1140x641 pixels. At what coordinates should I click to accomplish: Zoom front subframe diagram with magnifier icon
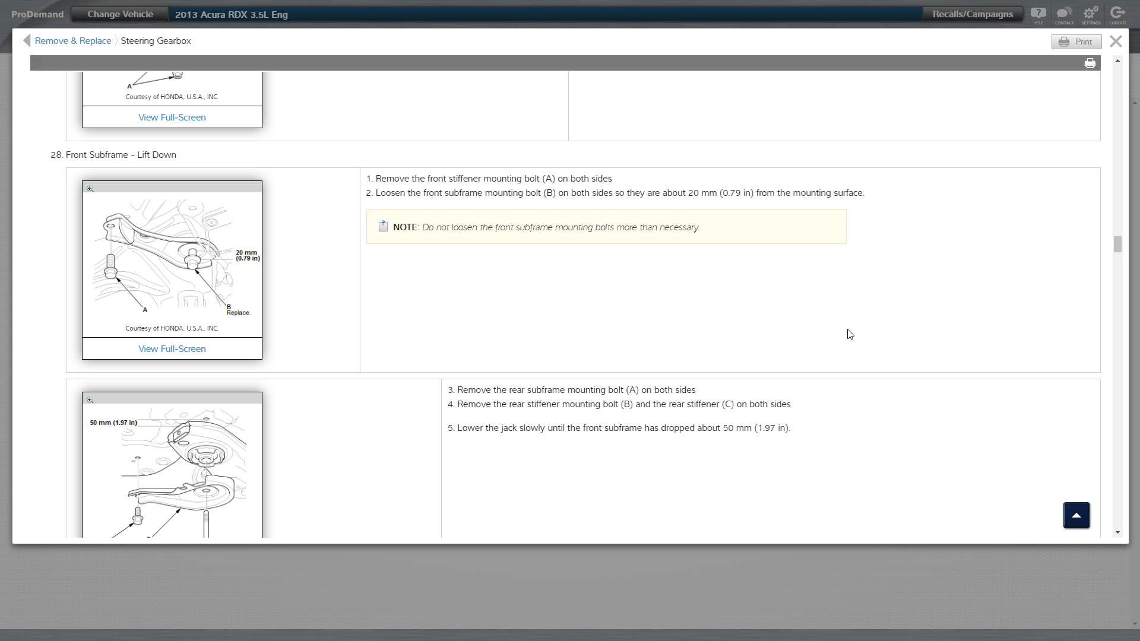point(90,189)
